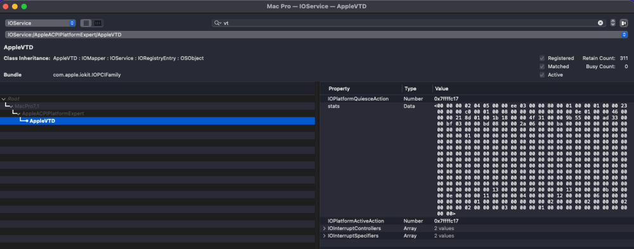Select the AppleVTD tree row
This screenshot has height=249, width=634.
click(x=157, y=121)
